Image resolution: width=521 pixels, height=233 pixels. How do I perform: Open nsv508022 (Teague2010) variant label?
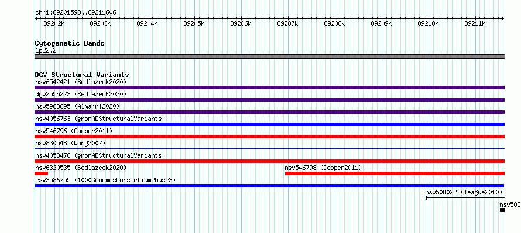(464, 192)
